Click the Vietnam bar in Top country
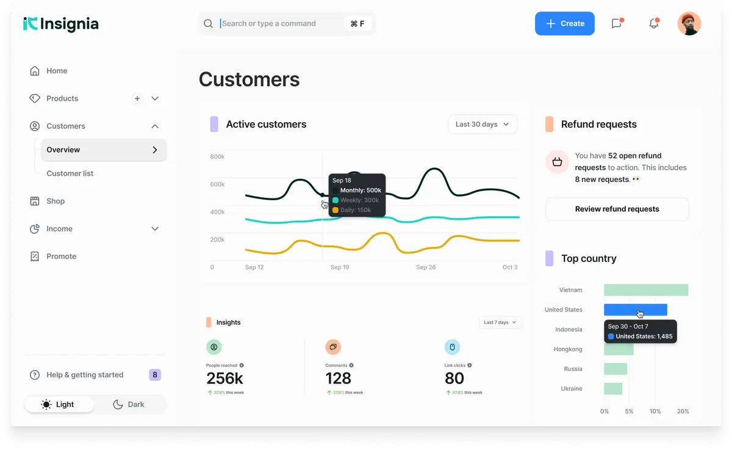This screenshot has height=450, width=732. tap(645, 290)
